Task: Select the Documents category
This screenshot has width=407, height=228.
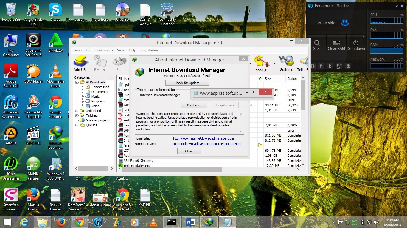Action: 99,92
